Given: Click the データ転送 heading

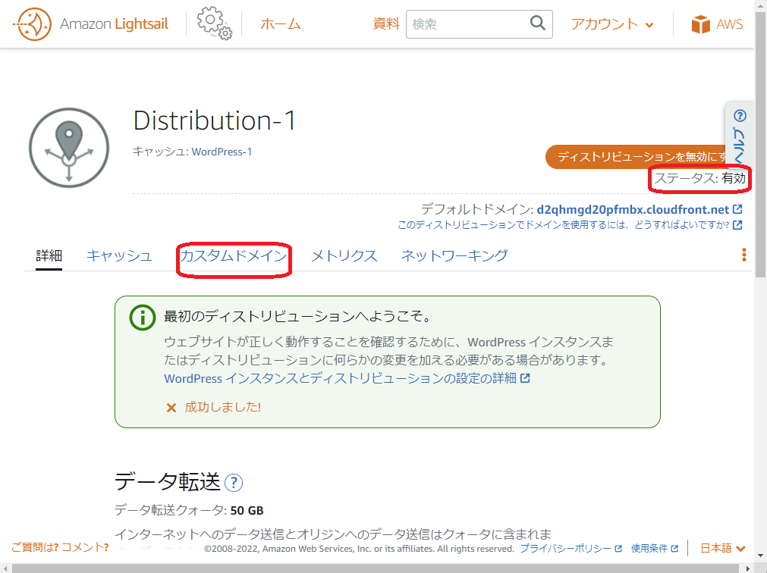Looking at the screenshot, I should pyautogui.click(x=168, y=482).
